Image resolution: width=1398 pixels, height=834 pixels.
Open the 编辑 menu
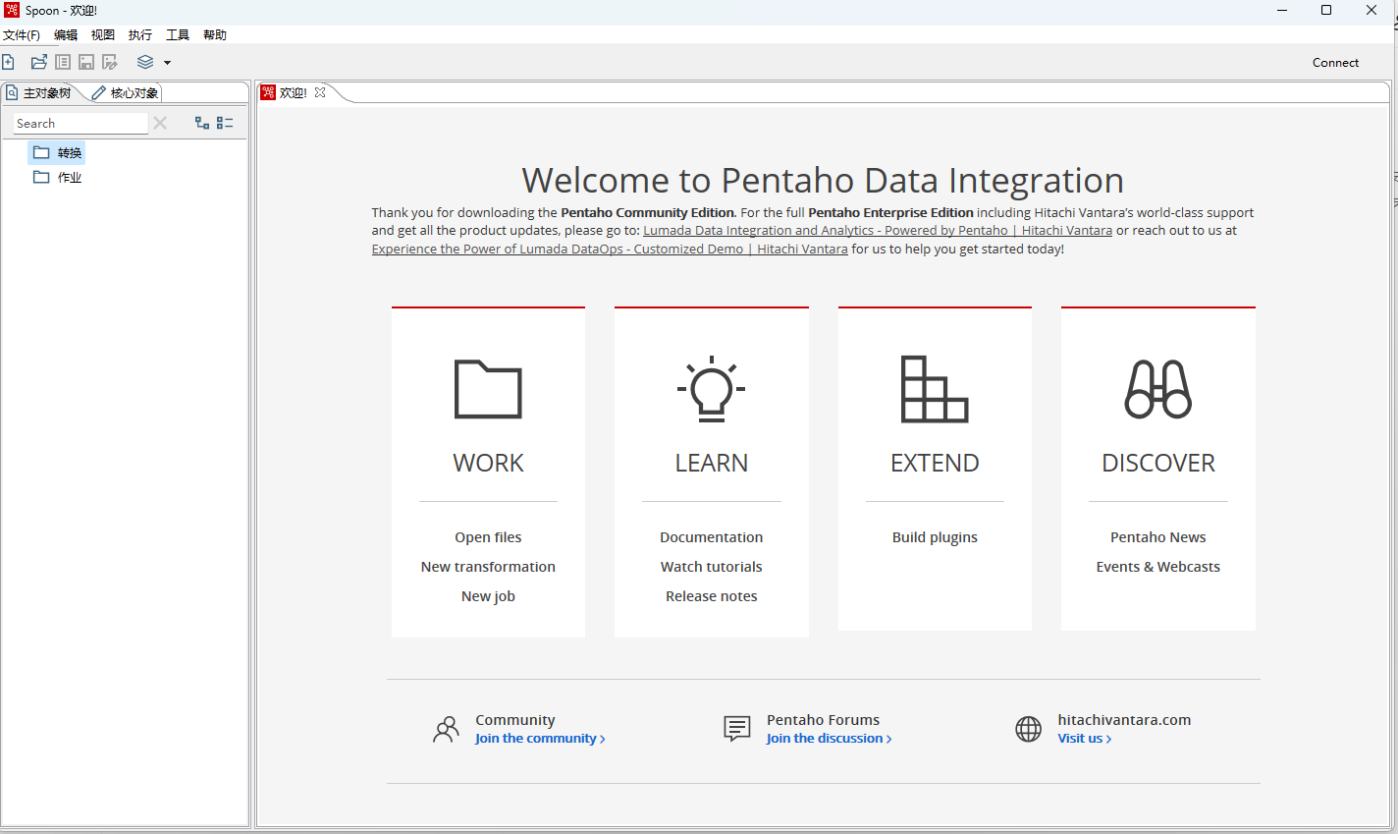point(66,34)
